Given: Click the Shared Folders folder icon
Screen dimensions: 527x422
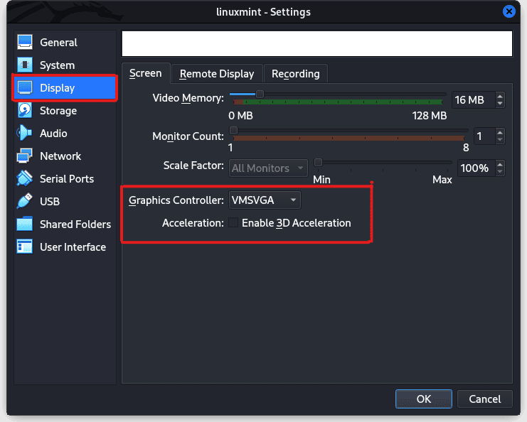Looking at the screenshot, I should click(25, 224).
